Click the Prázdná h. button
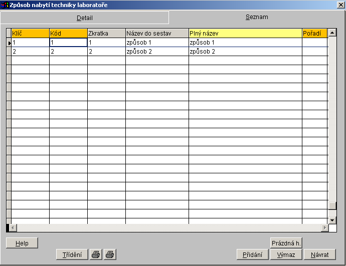This screenshot has height=266, width=346. (286, 243)
